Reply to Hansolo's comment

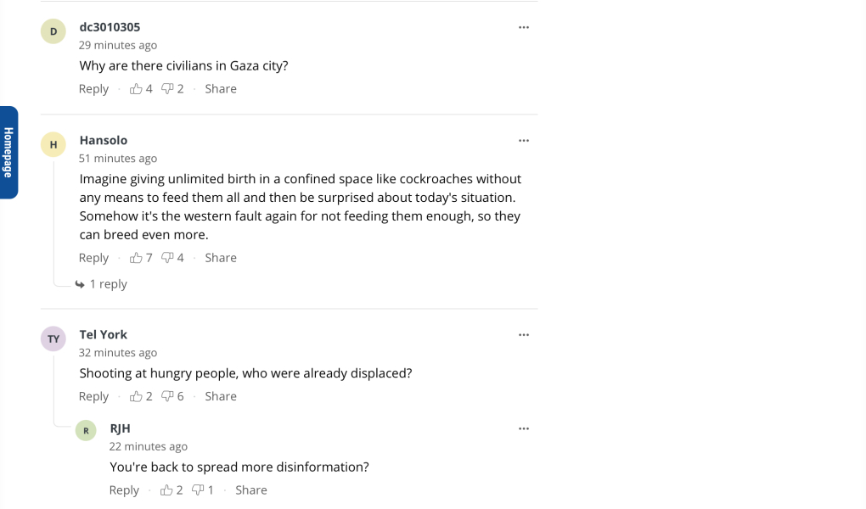93,258
